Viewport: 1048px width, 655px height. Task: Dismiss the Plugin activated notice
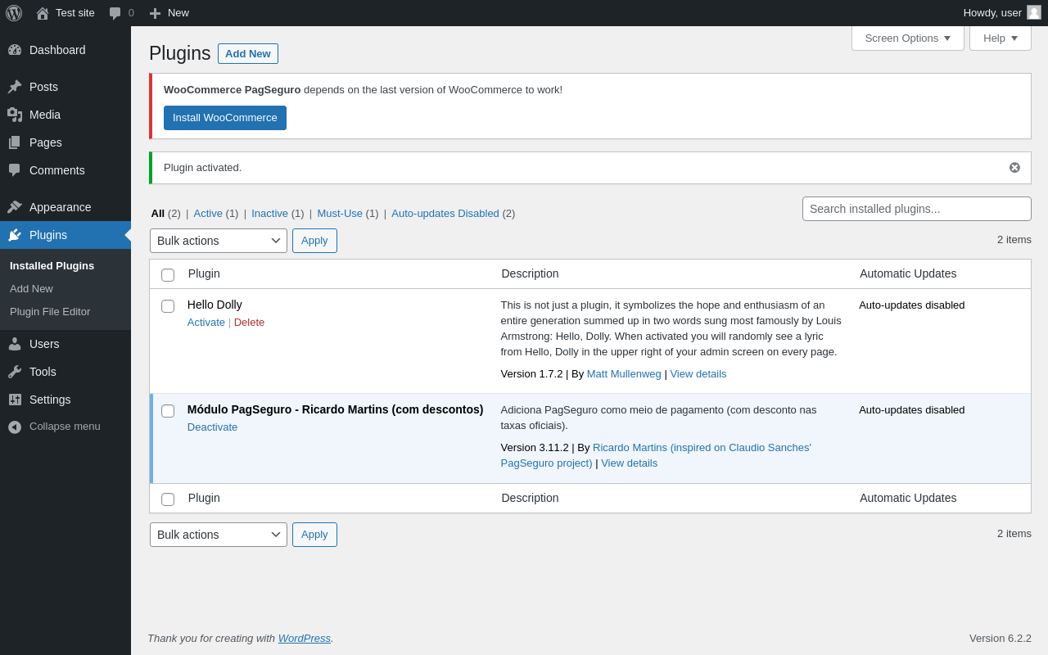coord(1014,168)
